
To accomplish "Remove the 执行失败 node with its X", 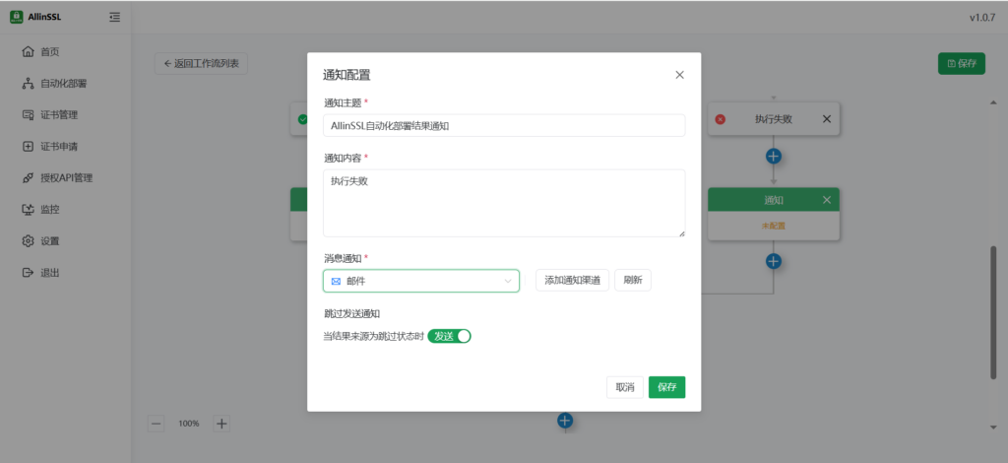I will click(826, 119).
